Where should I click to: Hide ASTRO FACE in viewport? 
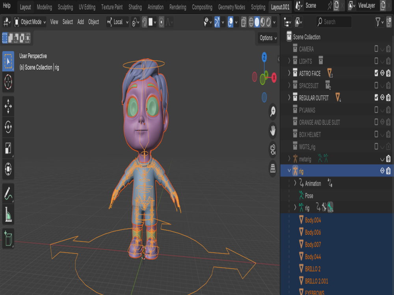pyautogui.click(x=382, y=73)
